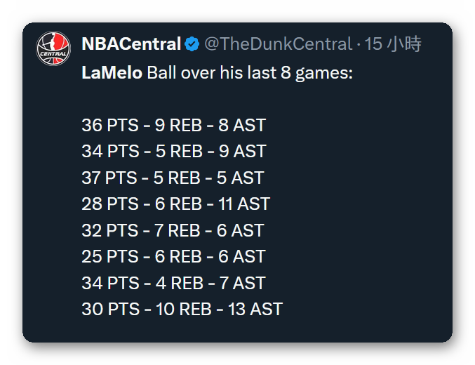Click the bold LaMelo text
This screenshot has width=475, height=365.
point(112,74)
